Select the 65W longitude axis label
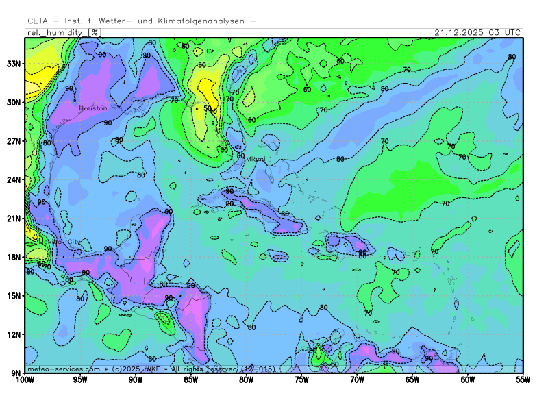The height and width of the screenshot is (411, 548). [x=412, y=379]
